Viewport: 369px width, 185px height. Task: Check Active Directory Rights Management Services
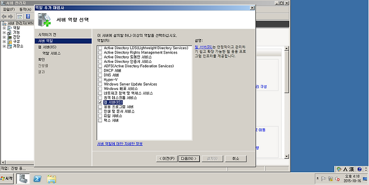tap(100, 52)
